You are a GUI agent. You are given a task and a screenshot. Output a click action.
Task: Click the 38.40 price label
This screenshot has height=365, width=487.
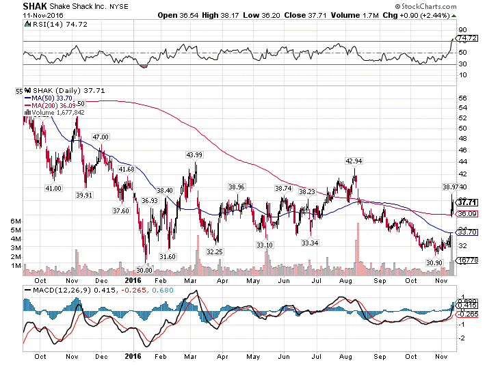165,190
